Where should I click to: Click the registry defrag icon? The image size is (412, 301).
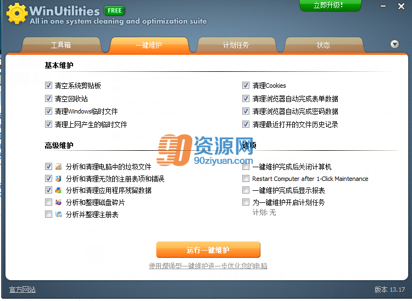pos(59,214)
